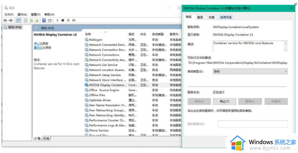Click the 启动参数 input field in the dialog
The width and height of the screenshot is (298, 153).
click(253, 124)
